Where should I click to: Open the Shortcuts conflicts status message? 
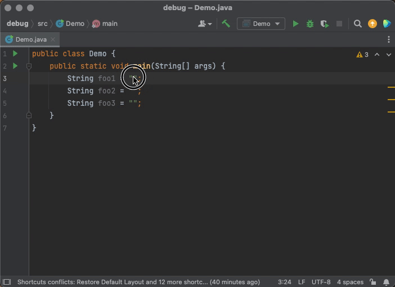tap(138, 282)
